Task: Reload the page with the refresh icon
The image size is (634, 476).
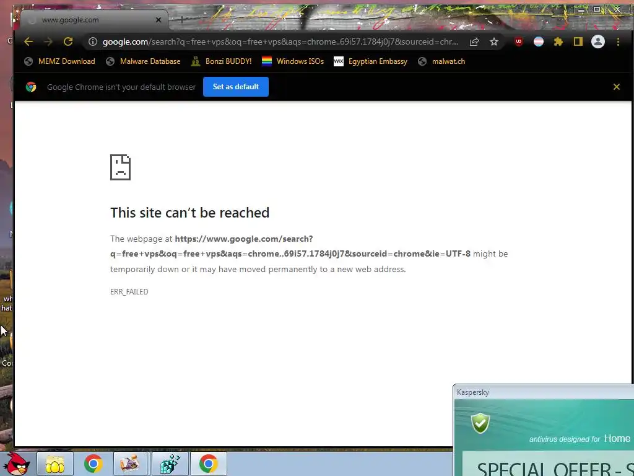Action: click(68, 42)
